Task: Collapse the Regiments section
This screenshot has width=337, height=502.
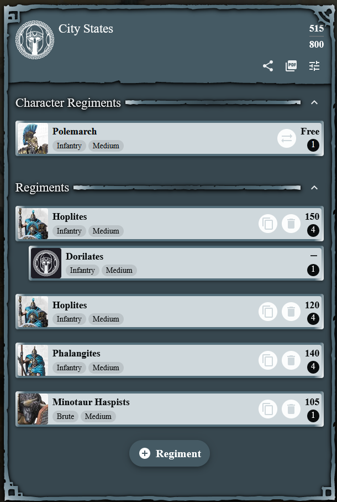Action: coord(314,188)
